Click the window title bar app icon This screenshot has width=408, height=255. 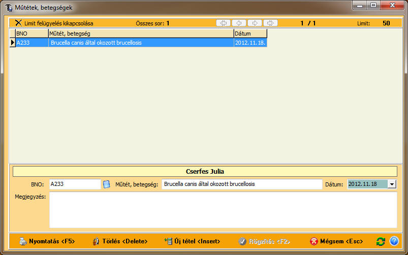pos(9,8)
